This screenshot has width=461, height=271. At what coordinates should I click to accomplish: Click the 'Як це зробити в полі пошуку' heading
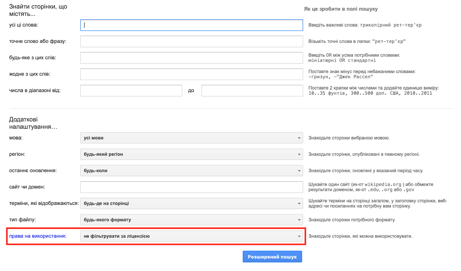[341, 9]
